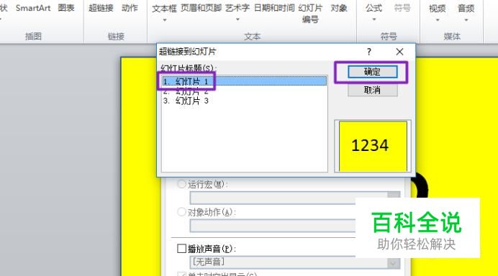Click 日期和时间 in the ribbon
Viewport: 498px width, 276px height.
click(x=274, y=8)
